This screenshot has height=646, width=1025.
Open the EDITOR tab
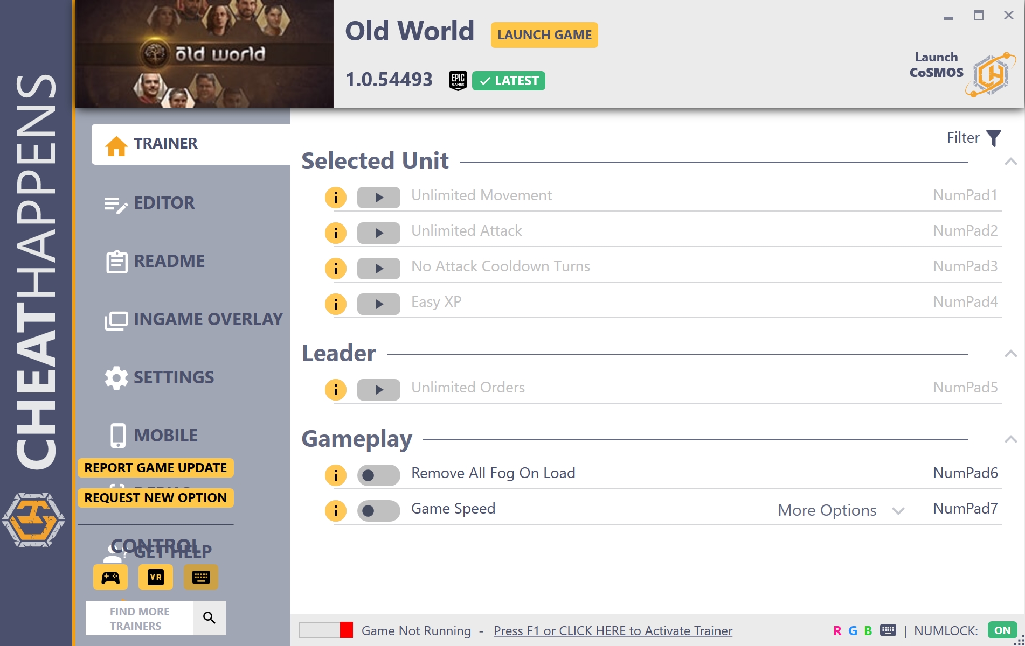150,203
